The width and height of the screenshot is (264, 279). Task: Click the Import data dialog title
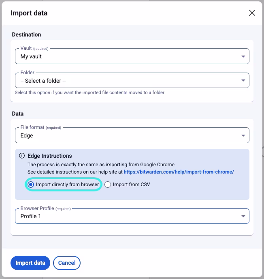pyautogui.click(x=29, y=13)
